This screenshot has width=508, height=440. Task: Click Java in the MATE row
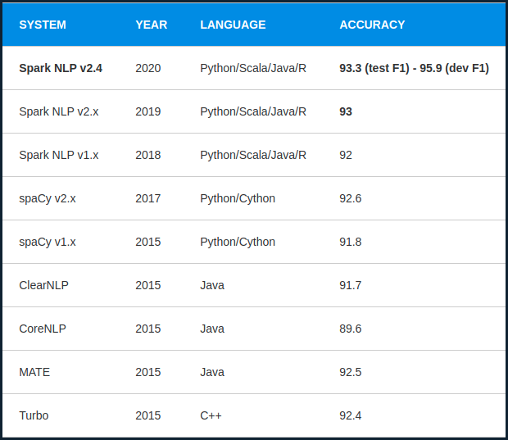pyautogui.click(x=212, y=372)
